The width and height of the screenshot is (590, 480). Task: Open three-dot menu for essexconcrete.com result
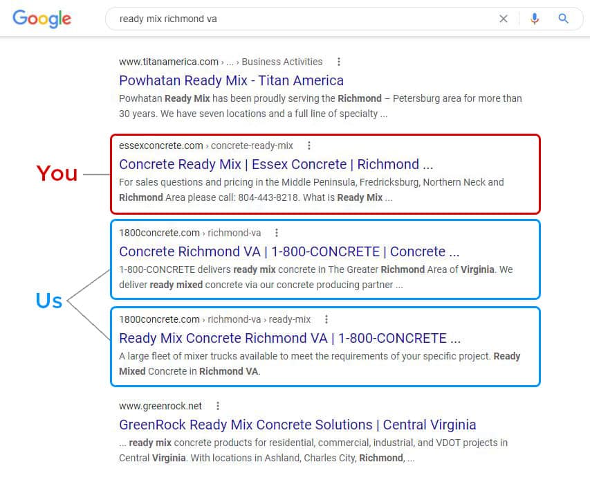tap(309, 145)
